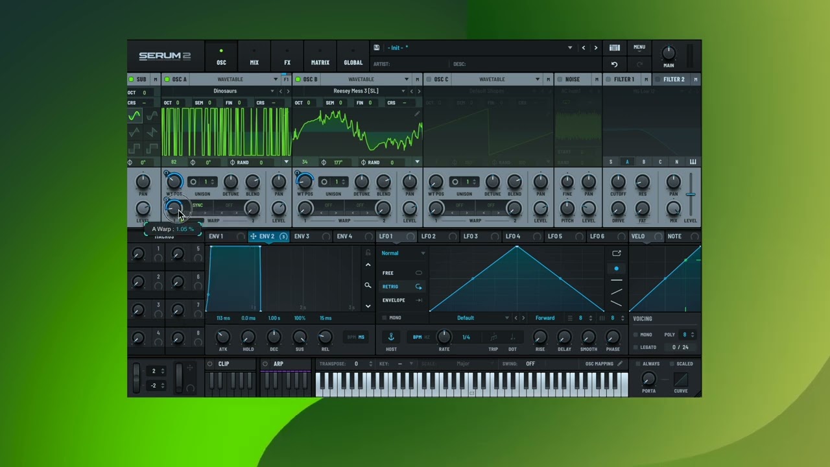Toggle OSC B enable light
Screen dimensions: 830x467
point(298,79)
